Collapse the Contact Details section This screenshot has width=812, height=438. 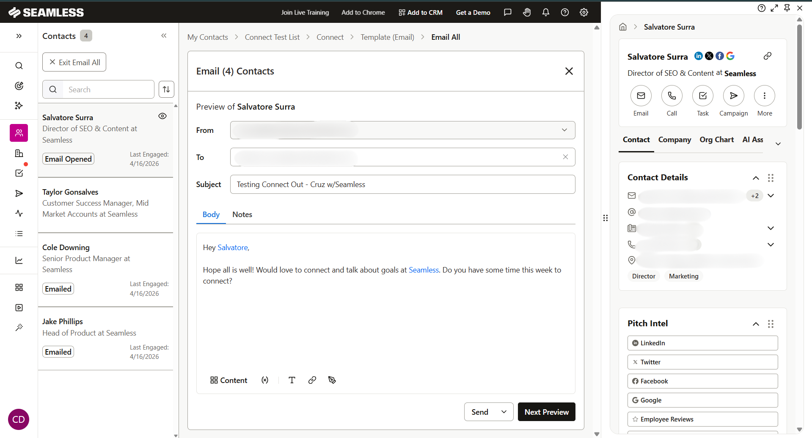[756, 178]
